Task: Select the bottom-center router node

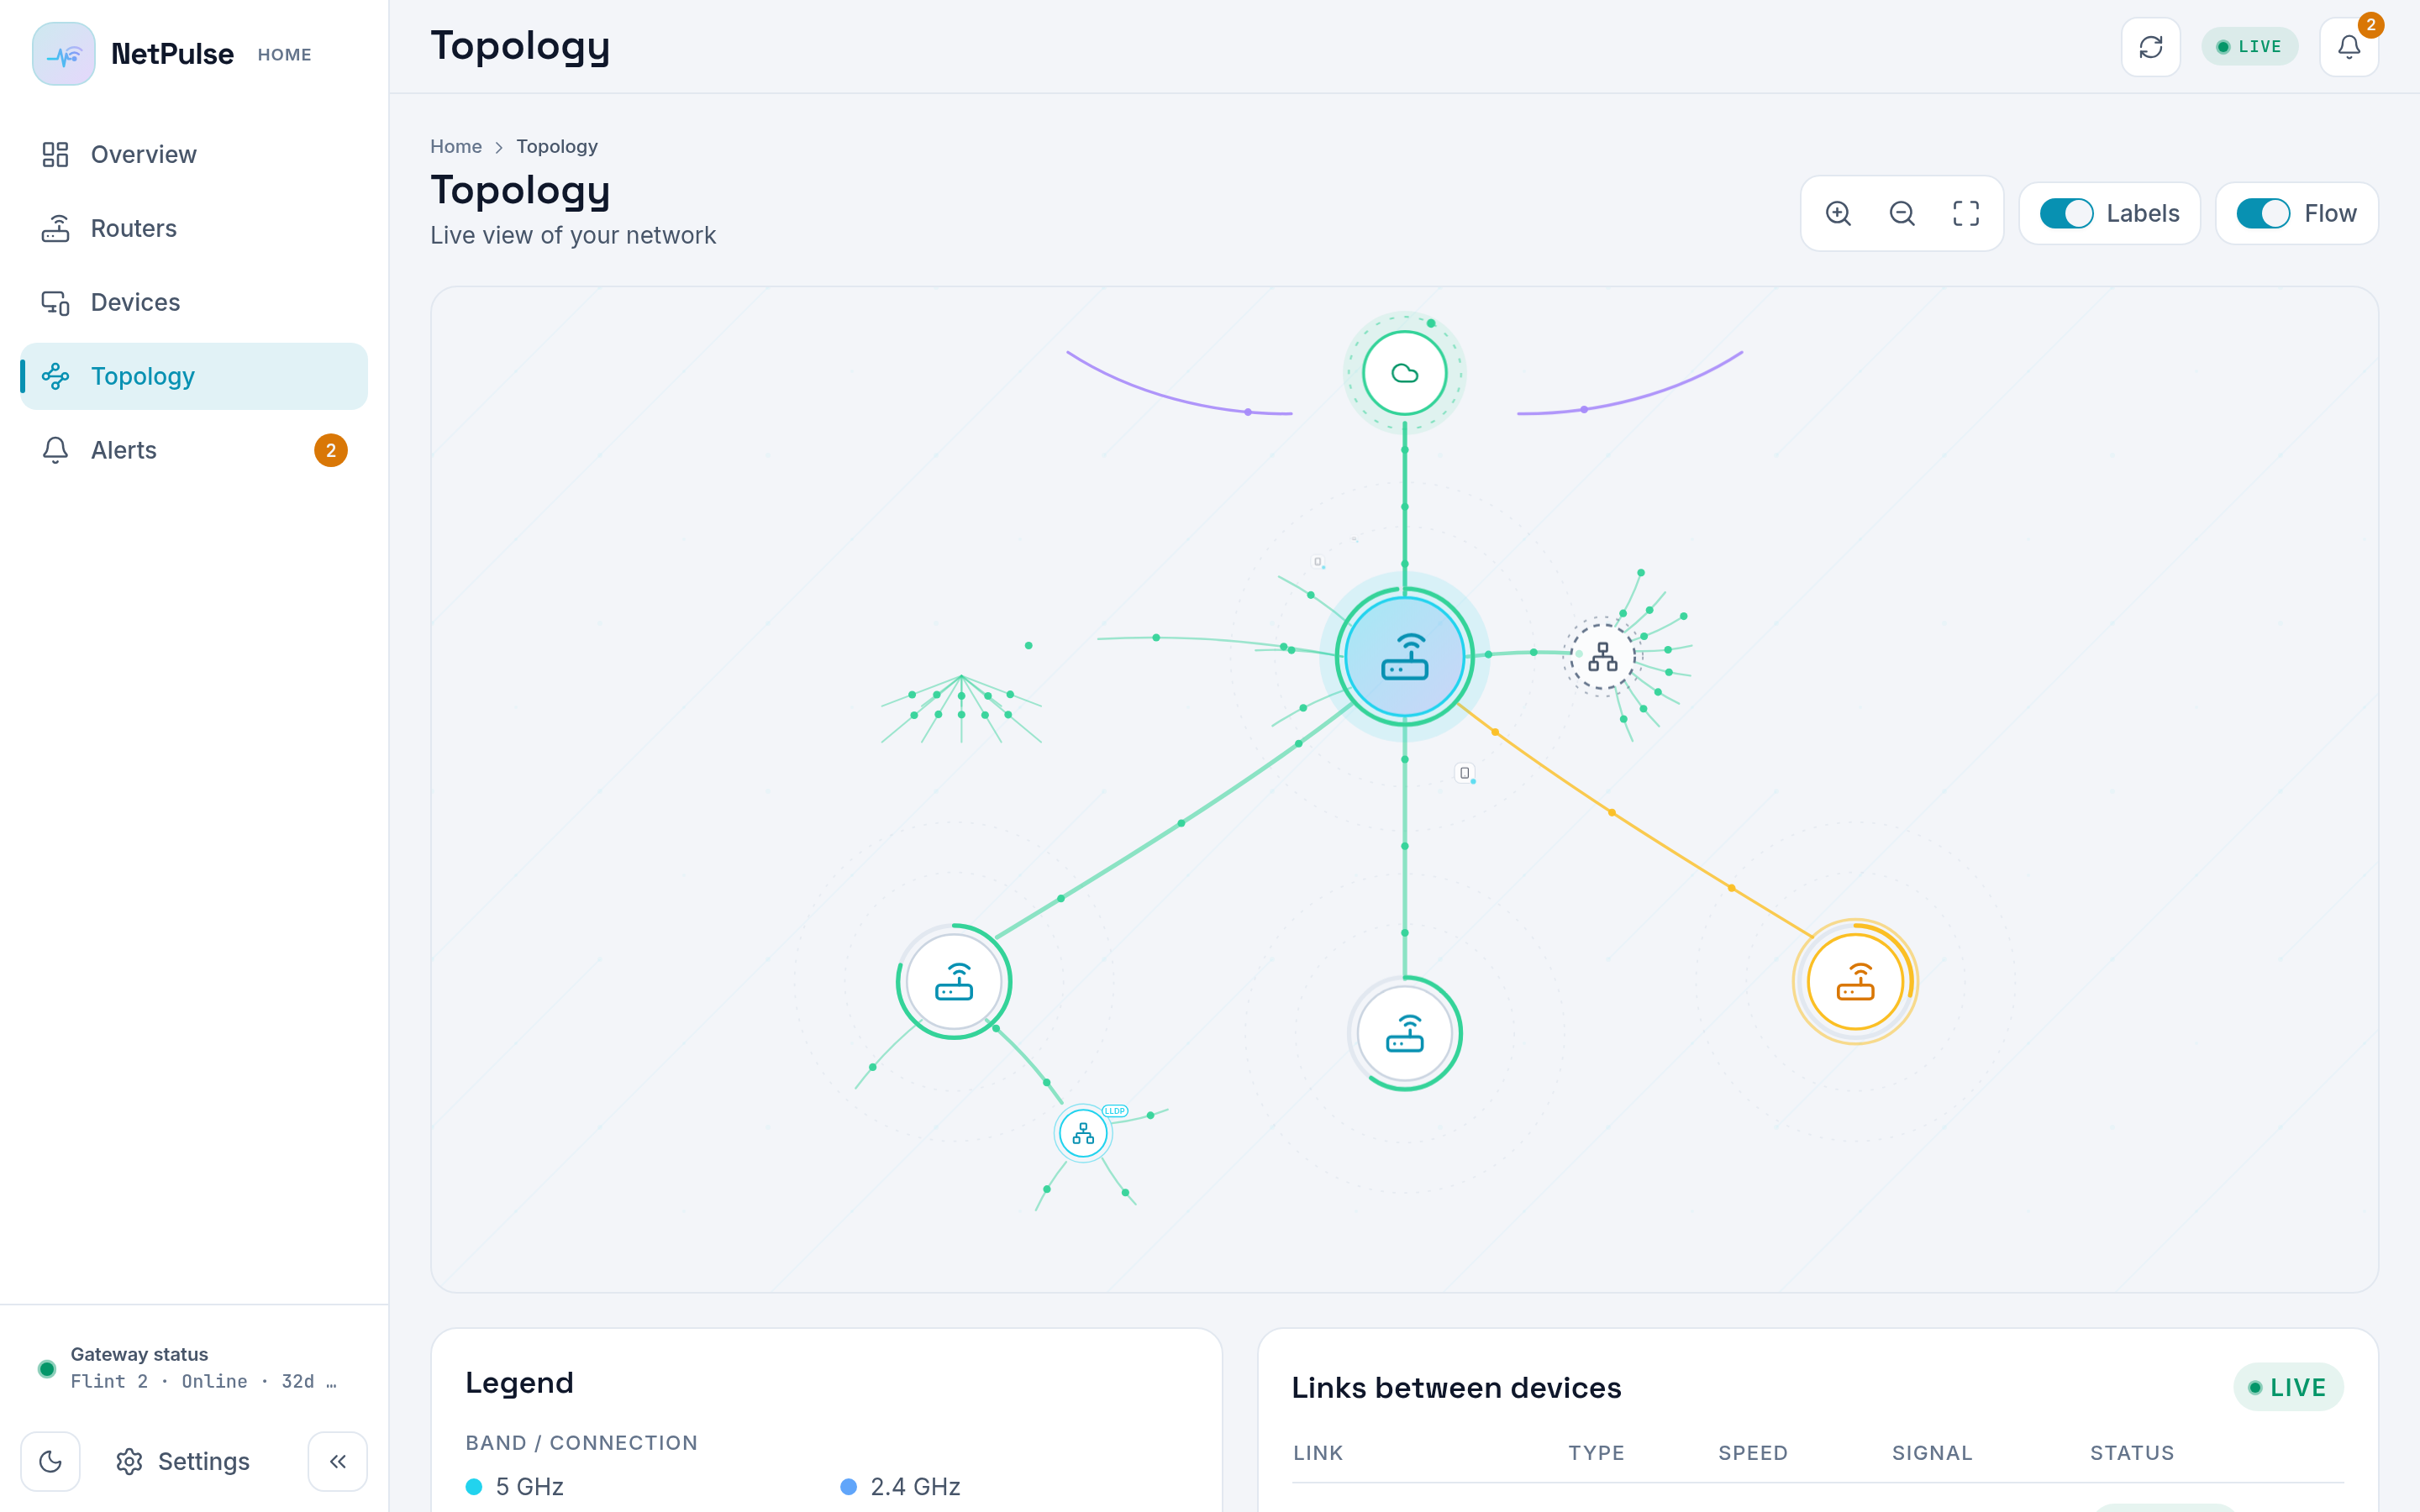Action: click(1404, 1033)
